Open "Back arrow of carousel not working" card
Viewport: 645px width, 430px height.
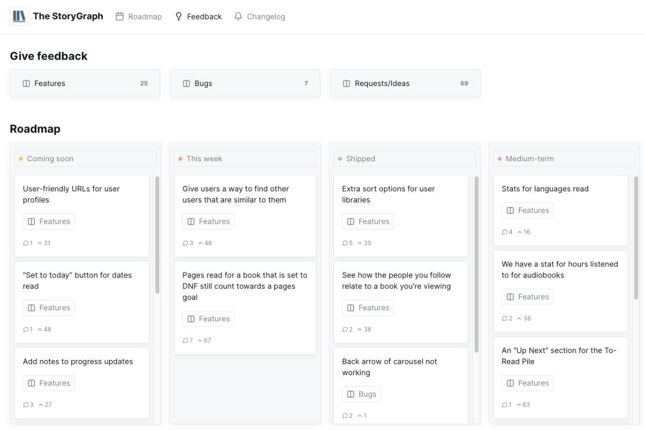[401, 386]
